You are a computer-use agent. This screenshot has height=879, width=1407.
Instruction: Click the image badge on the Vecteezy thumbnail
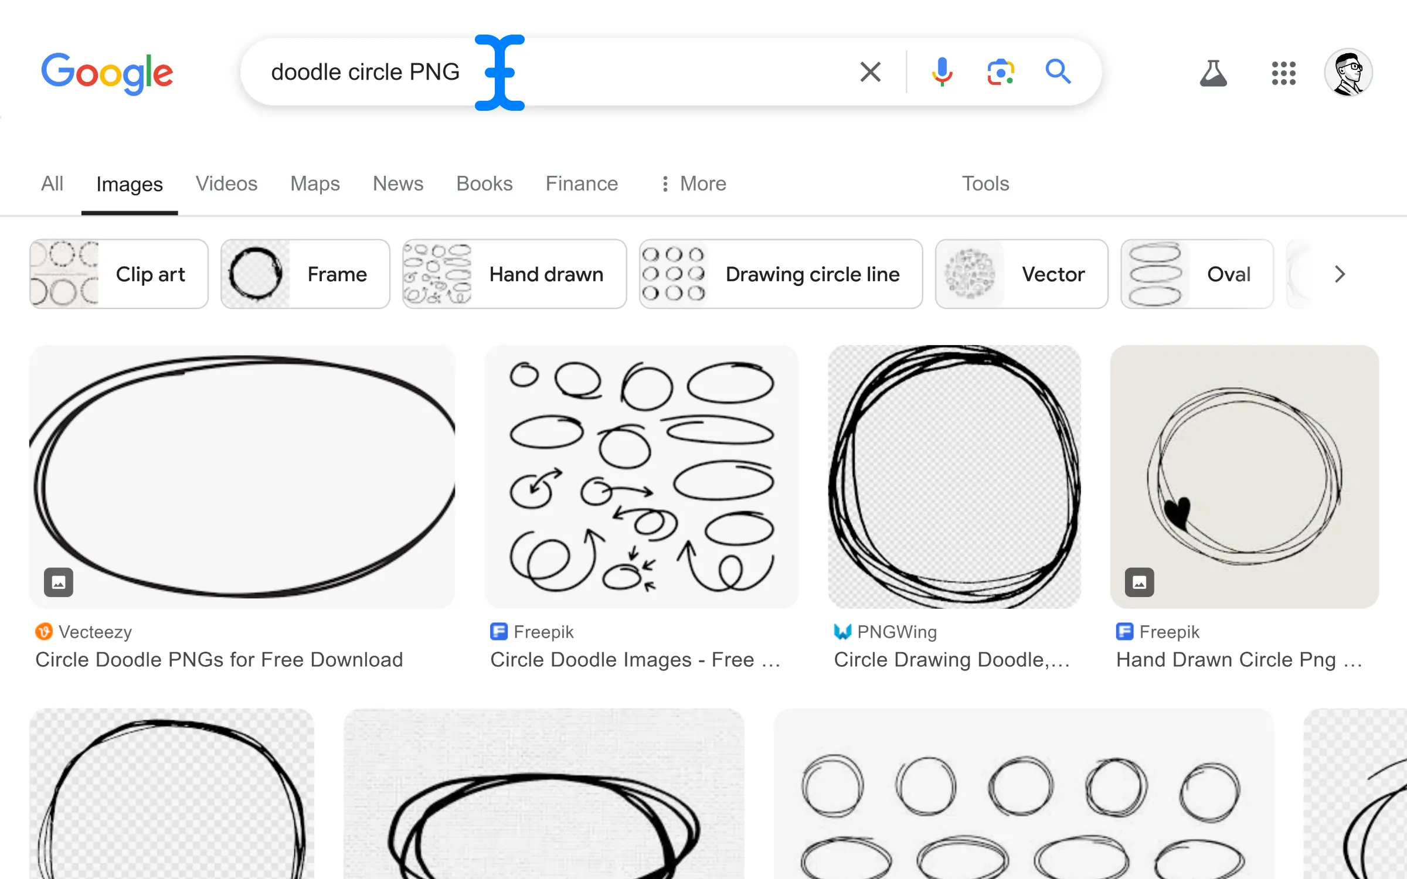point(59,582)
